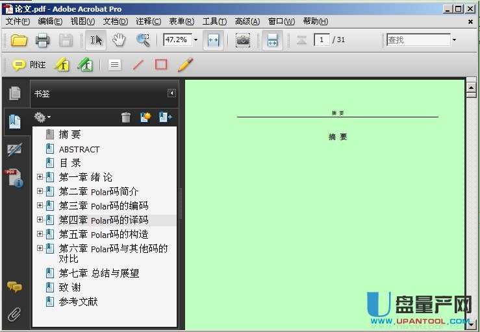The image size is (480, 332).
Task: Open the zoom percentage dropdown
Action: pos(196,40)
